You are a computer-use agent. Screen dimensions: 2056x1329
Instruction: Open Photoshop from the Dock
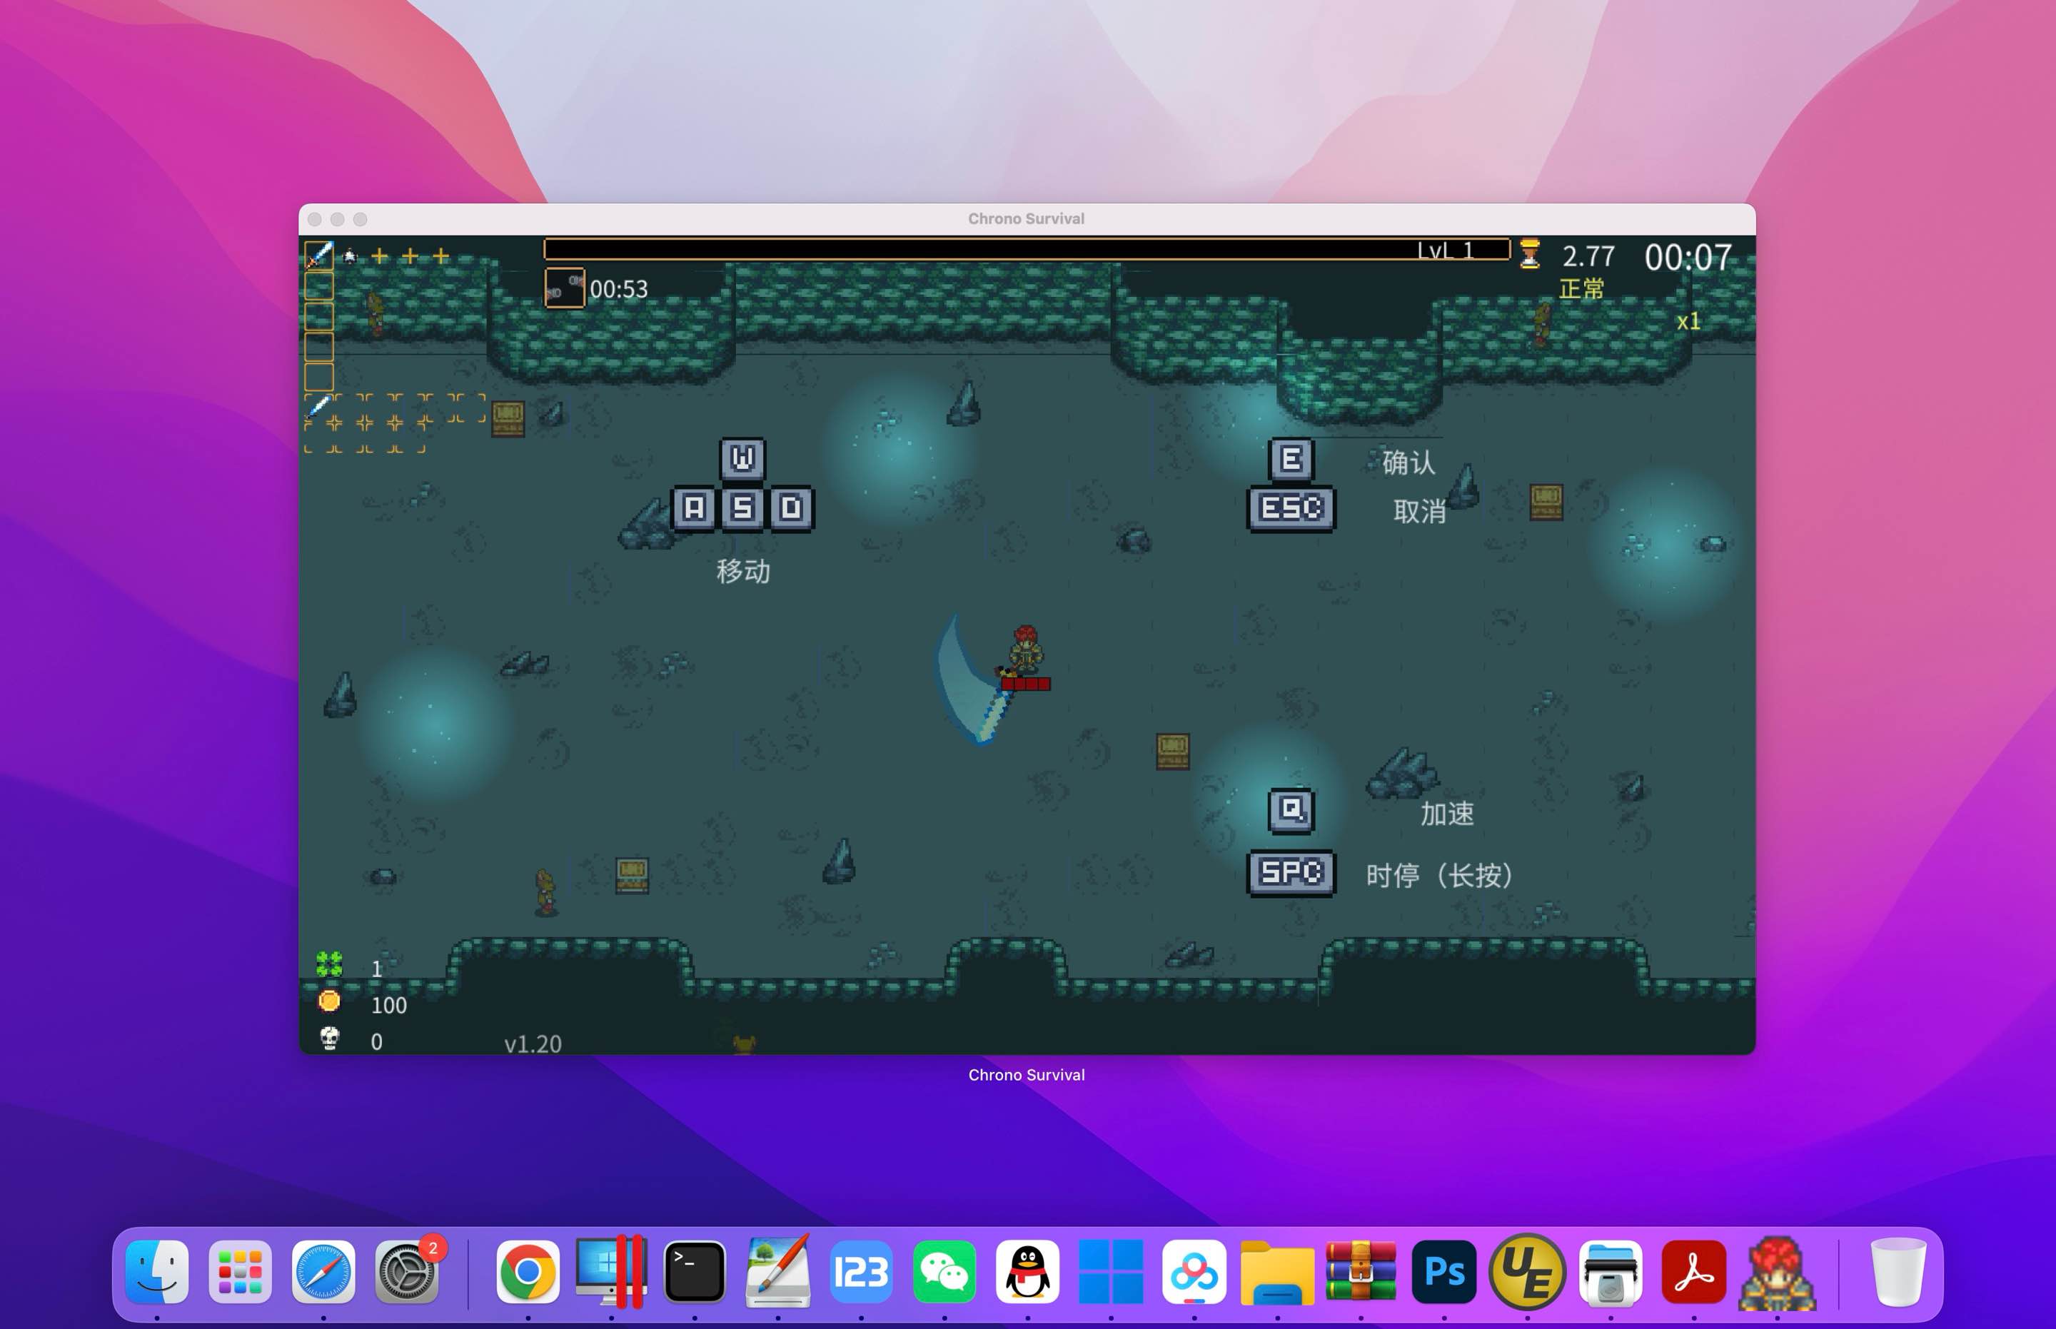pyautogui.click(x=1444, y=1272)
